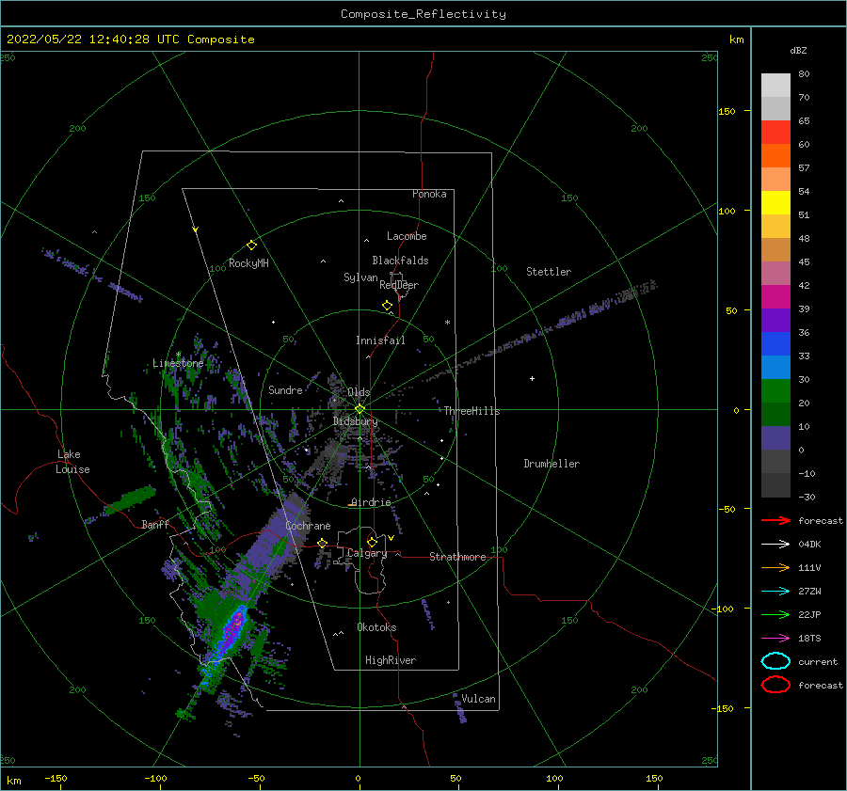Click the white 04DK arrow icon
This screenshot has width=847, height=791.
click(775, 545)
